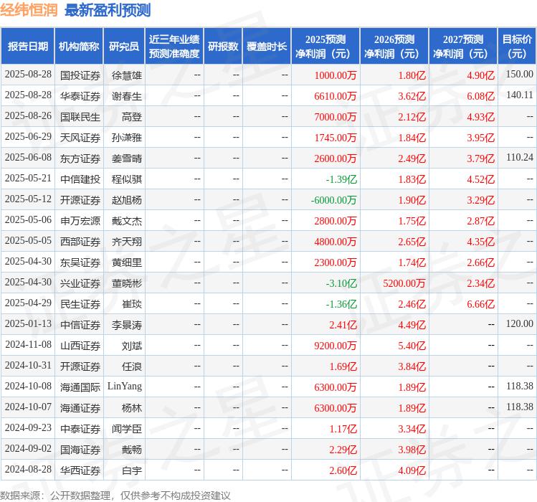Select the 海通证券 institution cell
Image resolution: width=537 pixels, height=502 pixels.
tap(80, 408)
